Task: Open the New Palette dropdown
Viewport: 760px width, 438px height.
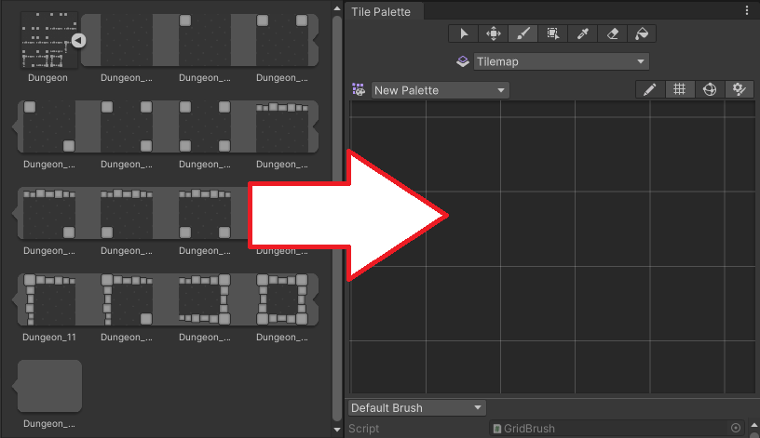Action: tap(441, 90)
